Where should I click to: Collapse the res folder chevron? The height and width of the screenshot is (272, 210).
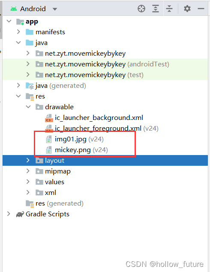coord(18,96)
